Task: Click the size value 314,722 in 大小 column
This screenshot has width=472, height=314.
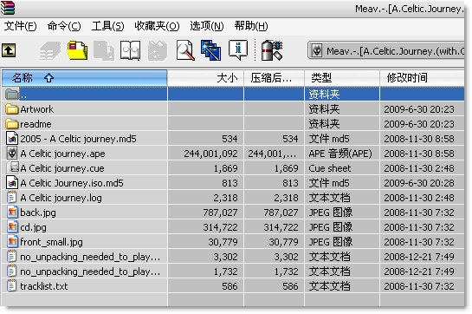Action: 220,227
